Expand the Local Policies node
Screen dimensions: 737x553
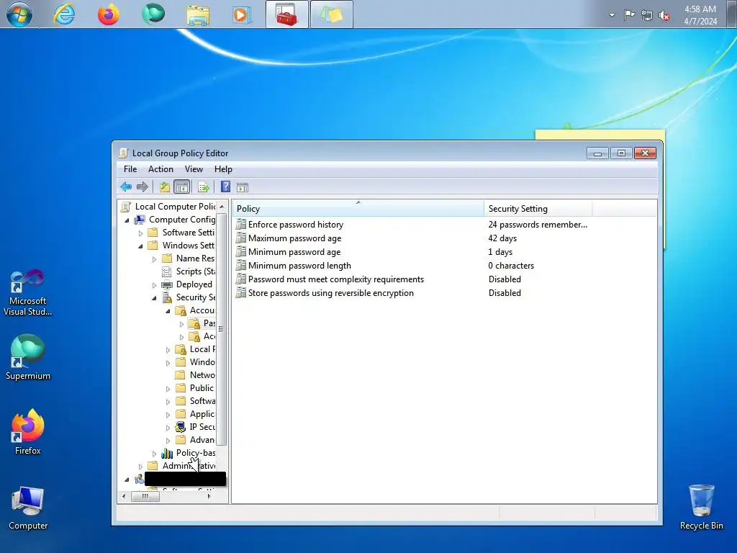coord(168,350)
